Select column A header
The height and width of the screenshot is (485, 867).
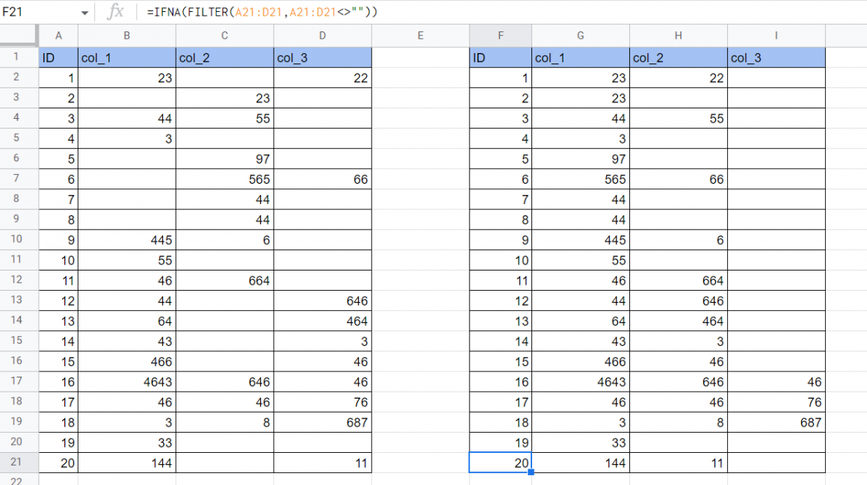[58, 35]
